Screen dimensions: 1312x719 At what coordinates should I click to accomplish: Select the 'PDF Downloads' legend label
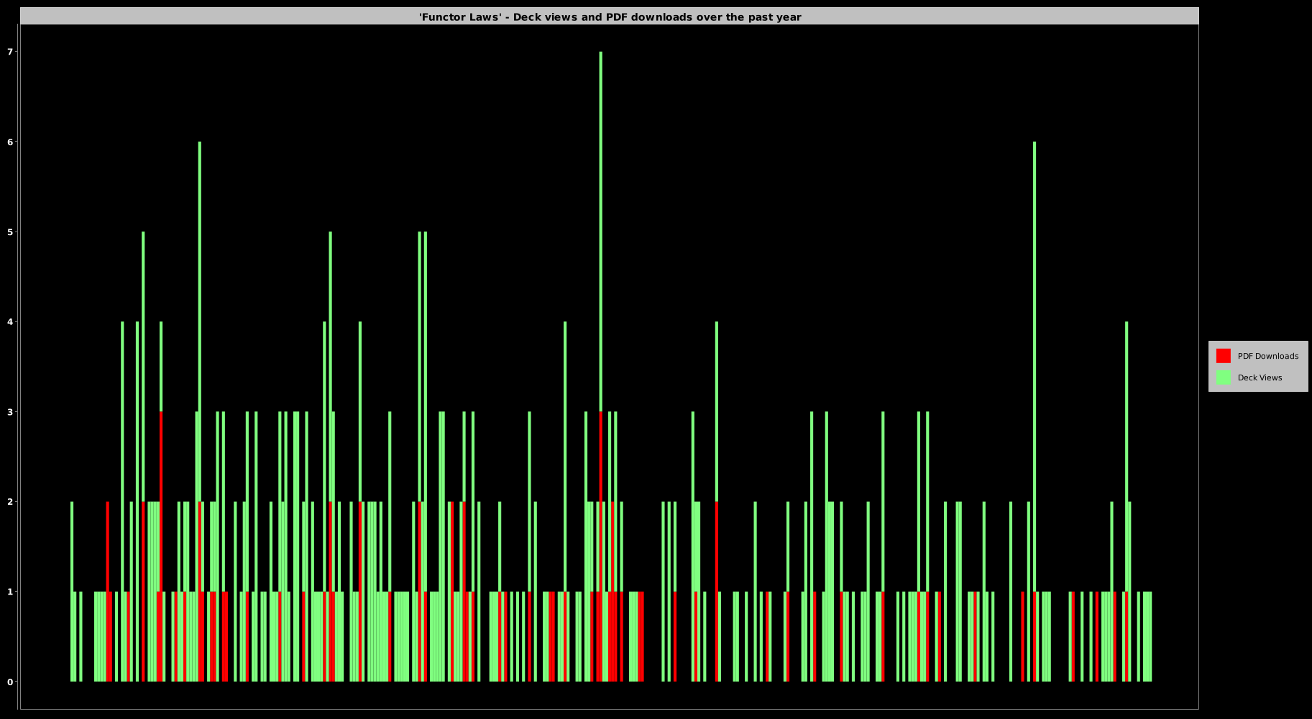[x=1267, y=356]
